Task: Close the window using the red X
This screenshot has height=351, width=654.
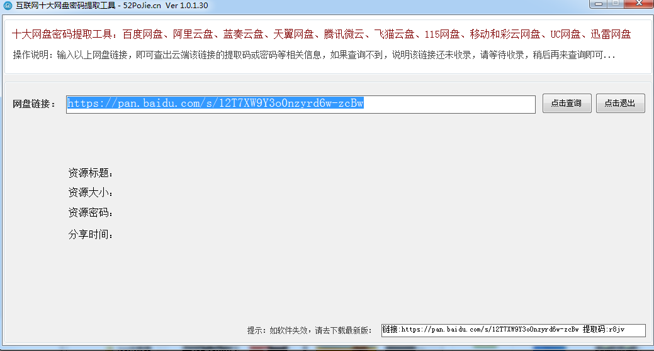Action: click(639, 4)
